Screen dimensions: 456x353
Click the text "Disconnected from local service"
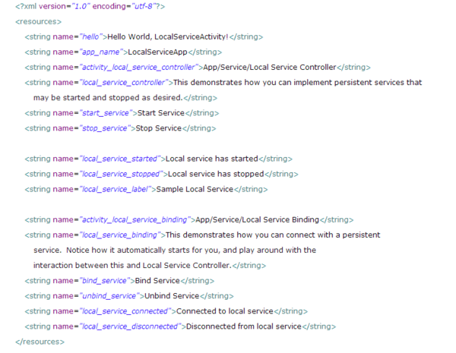pos(243,326)
